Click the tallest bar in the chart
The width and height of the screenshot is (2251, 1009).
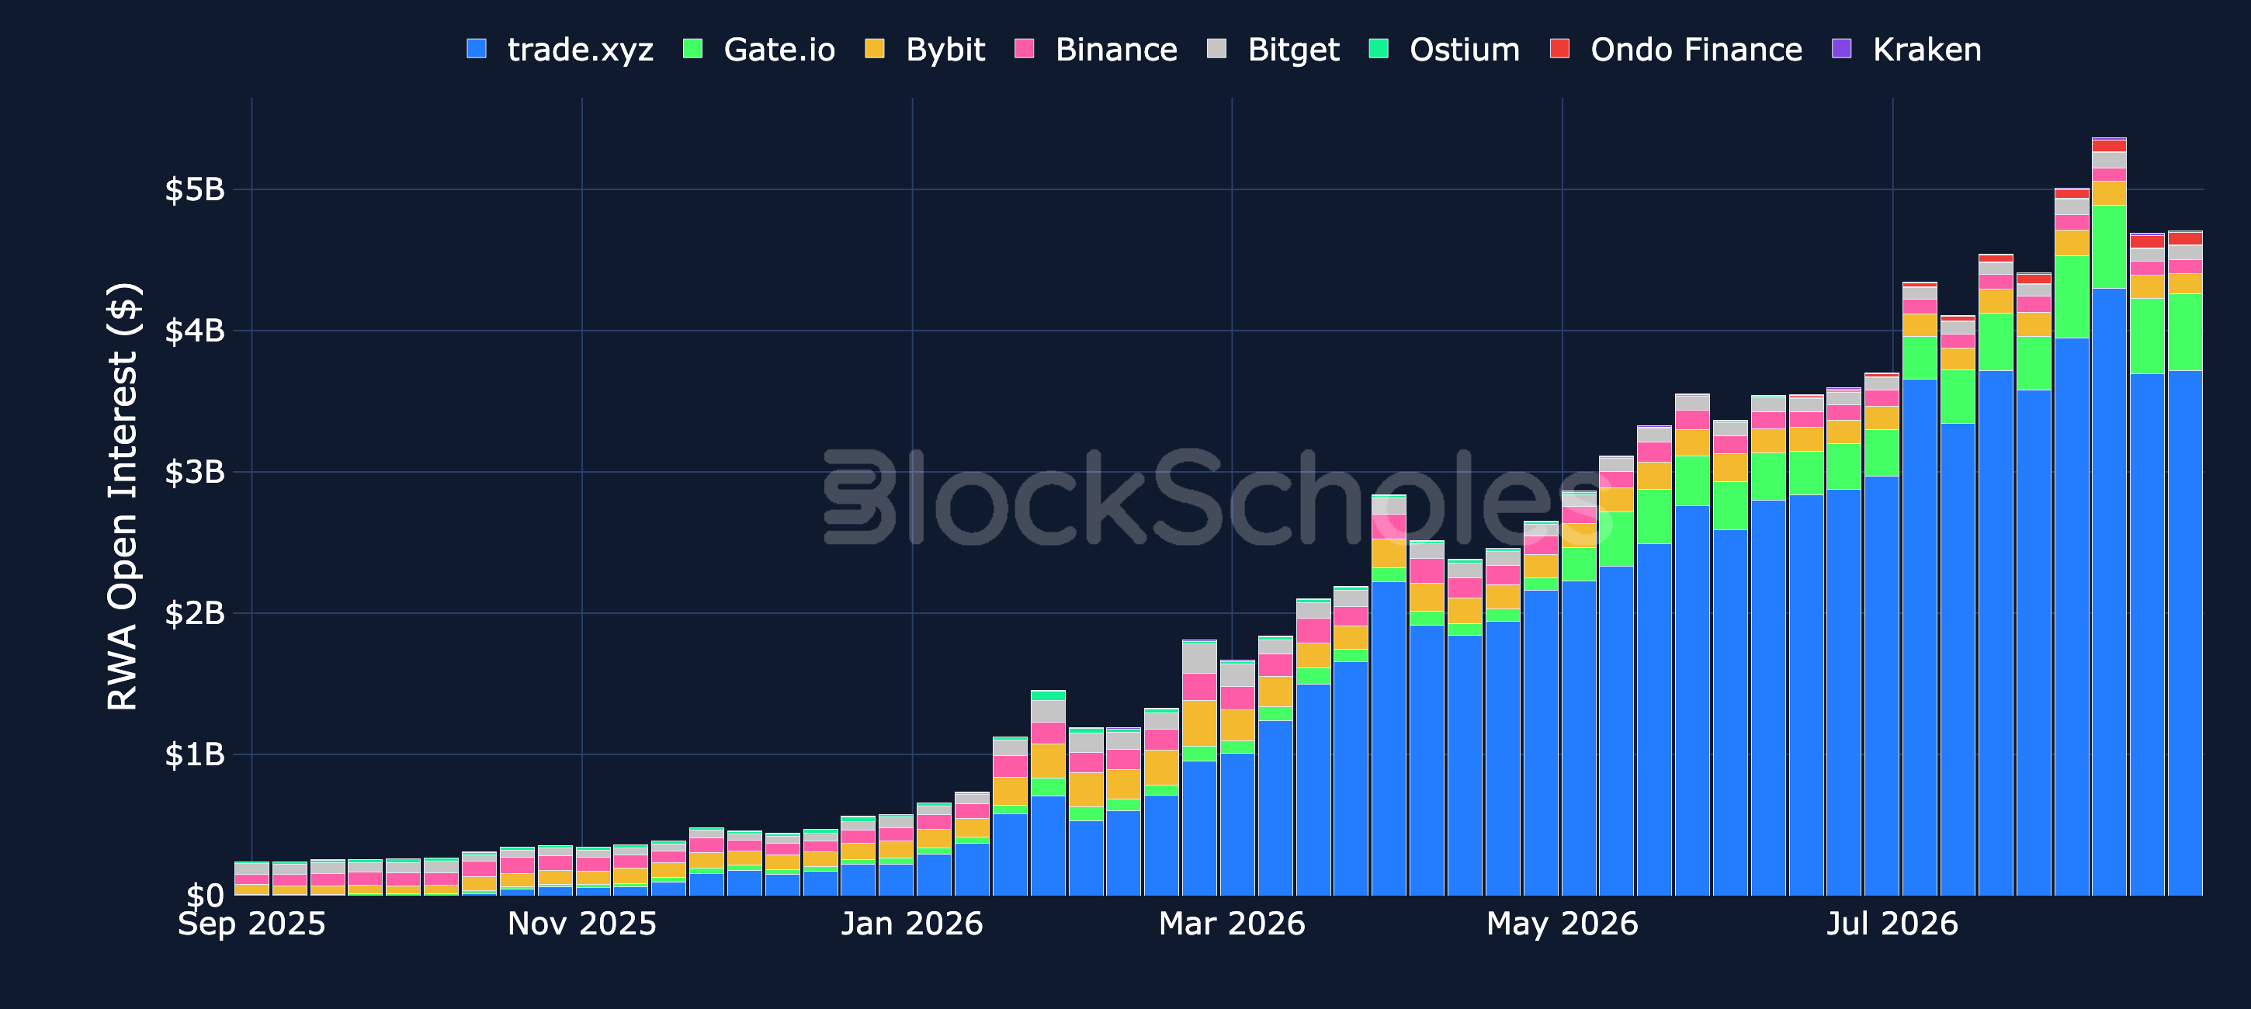click(x=2110, y=516)
